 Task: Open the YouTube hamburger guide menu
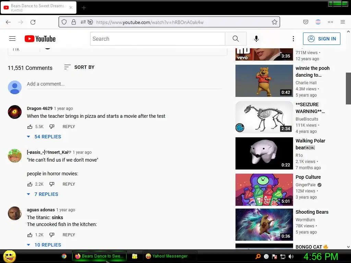click(12, 39)
